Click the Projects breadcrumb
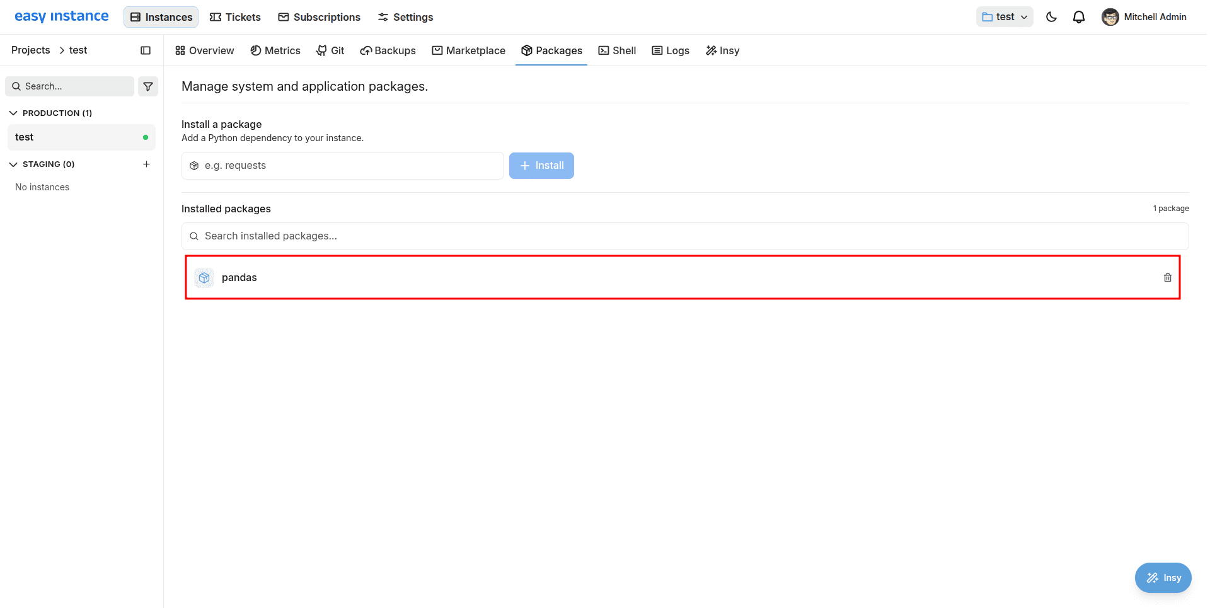The image size is (1210, 608). coord(31,50)
